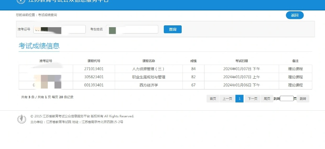Click the 考试日期 column header
Image resolution: width=325 pixels, height=149 pixels.
[x=241, y=61]
